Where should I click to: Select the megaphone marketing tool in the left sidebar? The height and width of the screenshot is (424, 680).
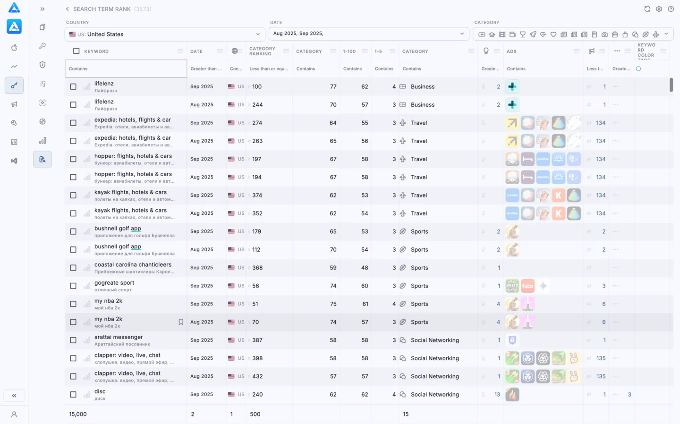(x=14, y=104)
